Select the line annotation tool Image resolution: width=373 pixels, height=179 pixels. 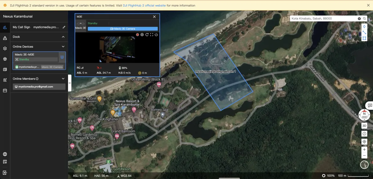tap(364, 33)
